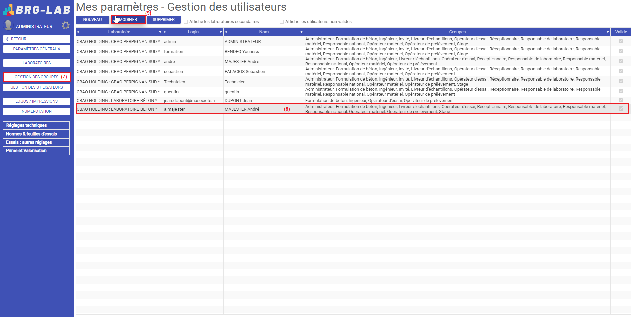This screenshot has width=631, height=317.
Task: Select Essais : autres réglages section
Action: (x=36, y=142)
